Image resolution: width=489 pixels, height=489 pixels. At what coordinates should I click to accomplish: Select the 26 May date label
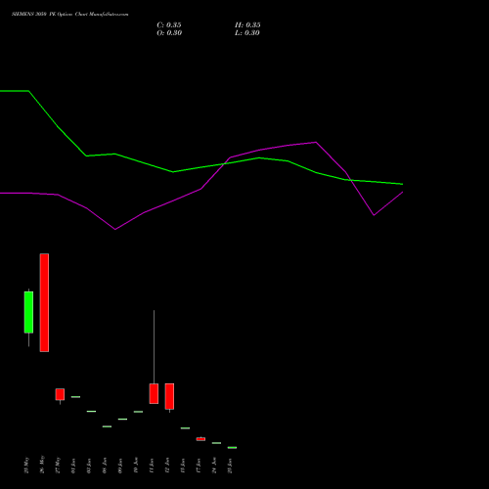[x=42, y=465]
